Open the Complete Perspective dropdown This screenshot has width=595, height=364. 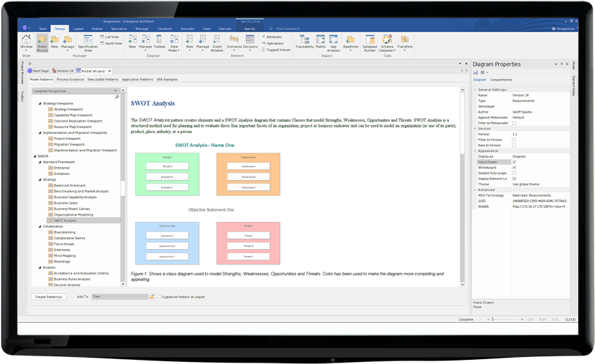[x=115, y=91]
